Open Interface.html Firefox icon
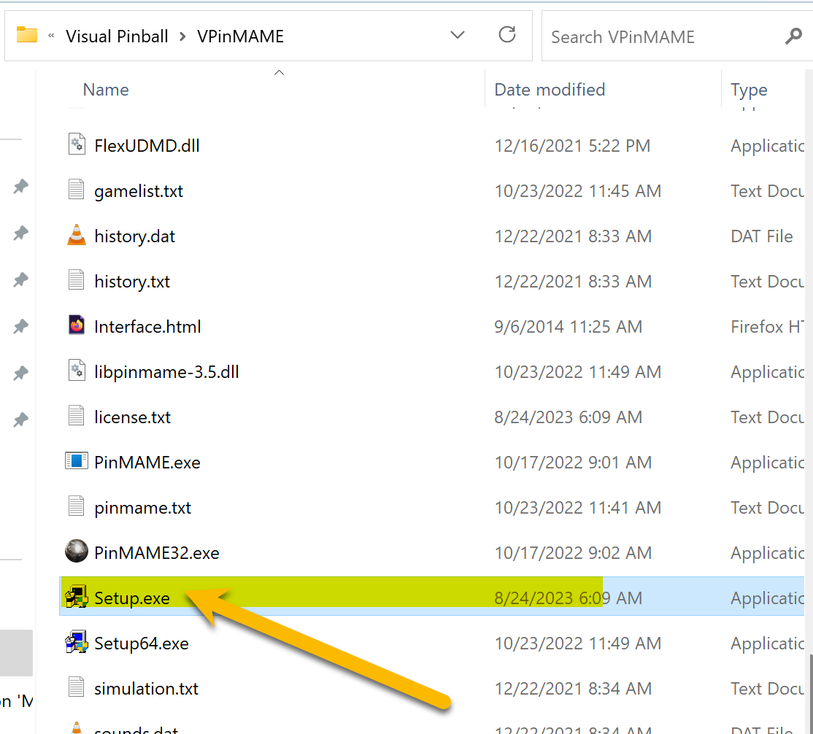This screenshot has height=734, width=813. tap(77, 325)
